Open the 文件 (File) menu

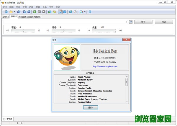pyautogui.click(x=5, y=6)
